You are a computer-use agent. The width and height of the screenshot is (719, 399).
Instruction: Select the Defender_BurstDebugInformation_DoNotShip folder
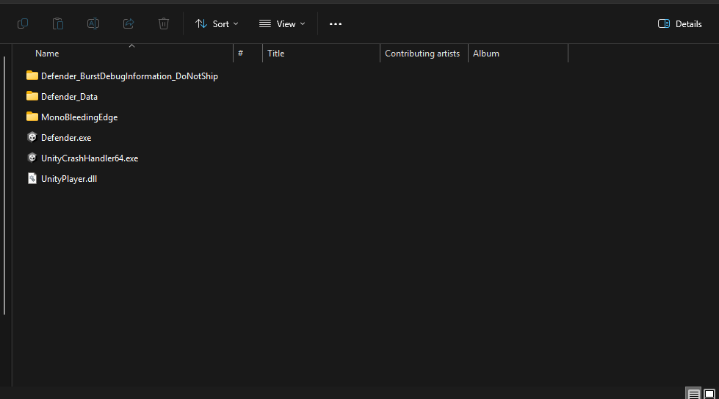tap(129, 76)
